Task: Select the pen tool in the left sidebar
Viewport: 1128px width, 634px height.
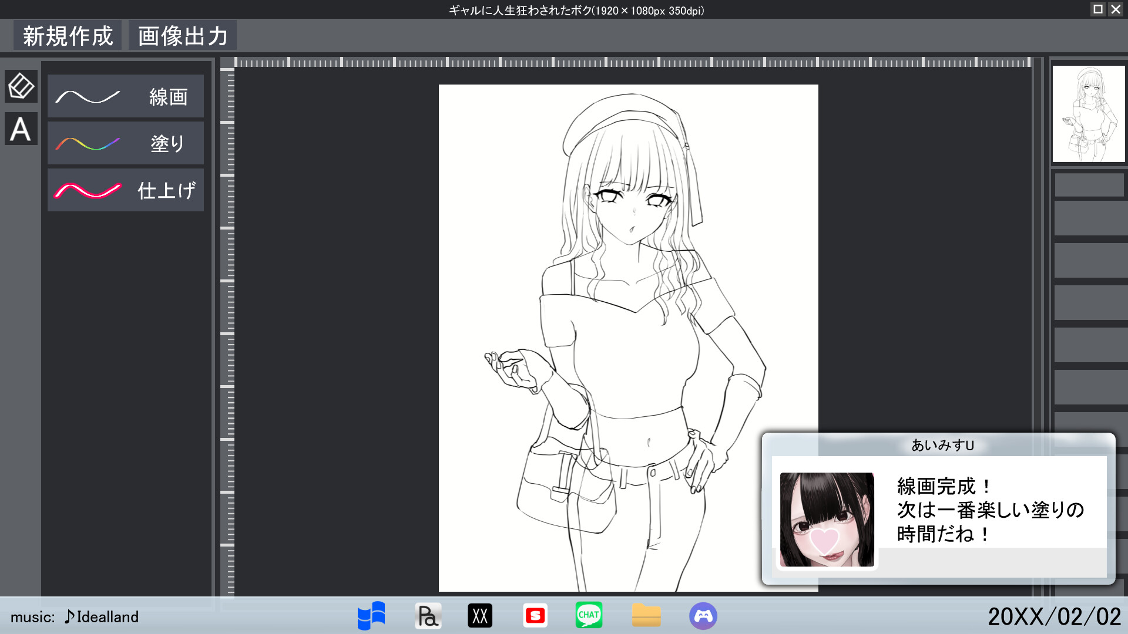Action: pos(21,86)
